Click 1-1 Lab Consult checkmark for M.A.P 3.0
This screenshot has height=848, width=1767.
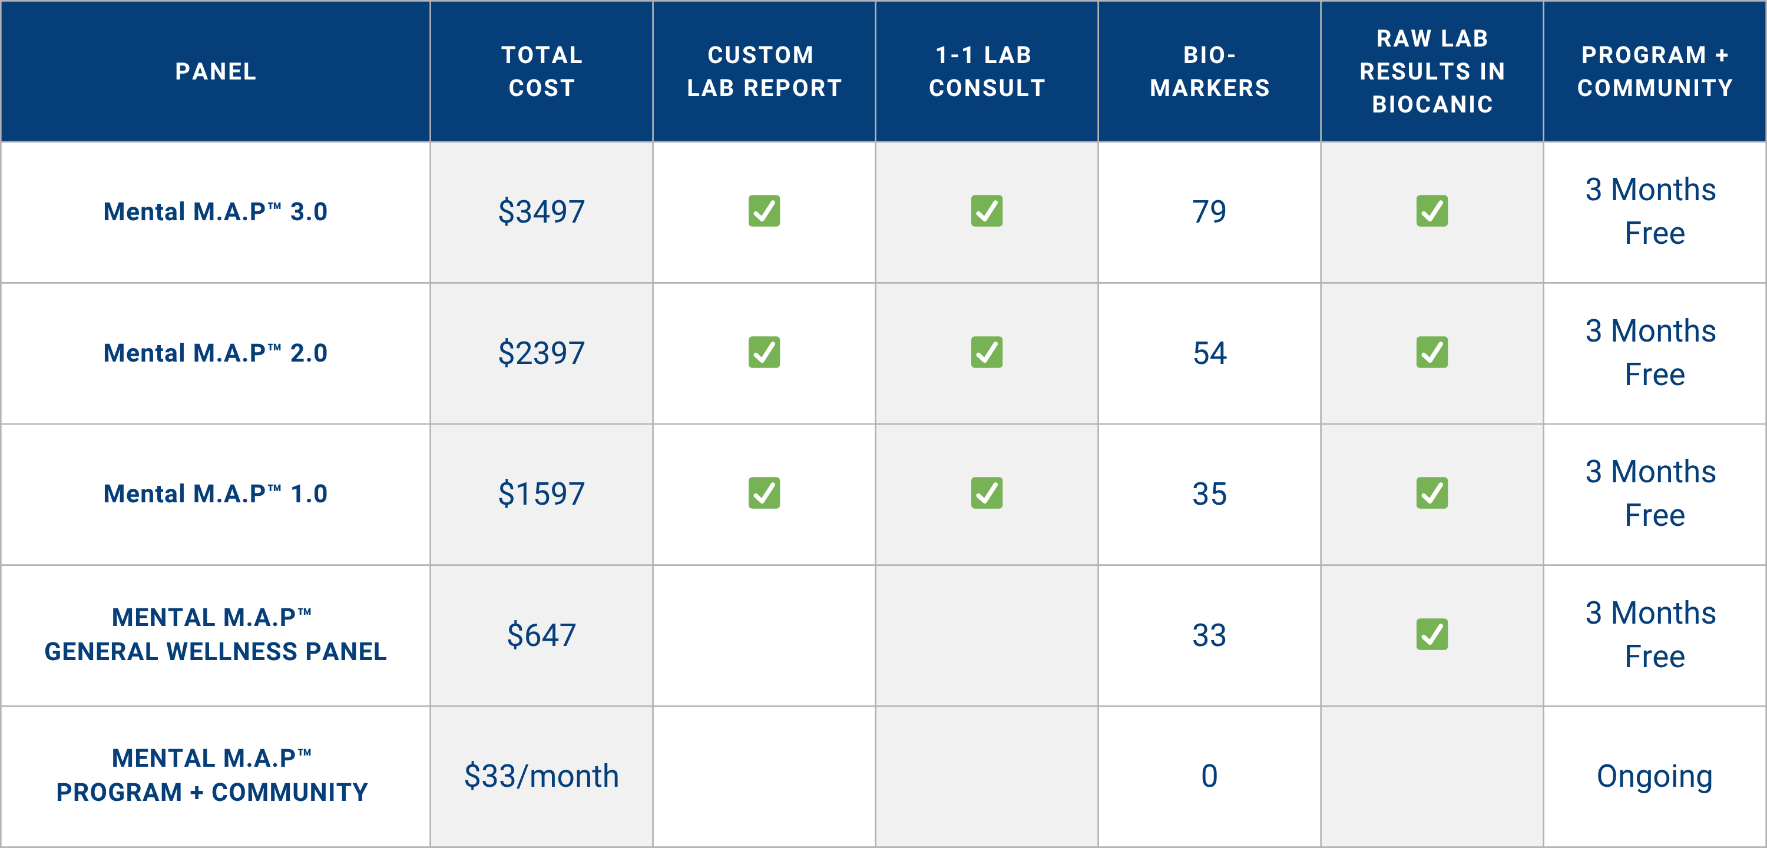pos(987,211)
